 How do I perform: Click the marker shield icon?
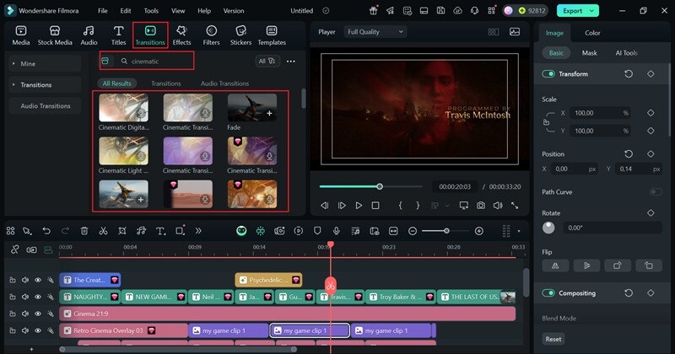[317, 231]
